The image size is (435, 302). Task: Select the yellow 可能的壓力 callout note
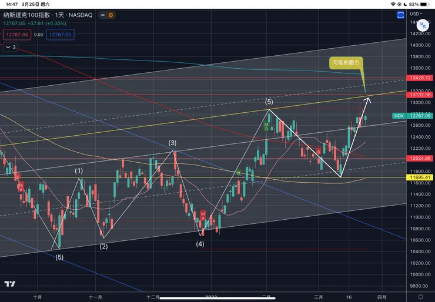[x=346, y=63]
